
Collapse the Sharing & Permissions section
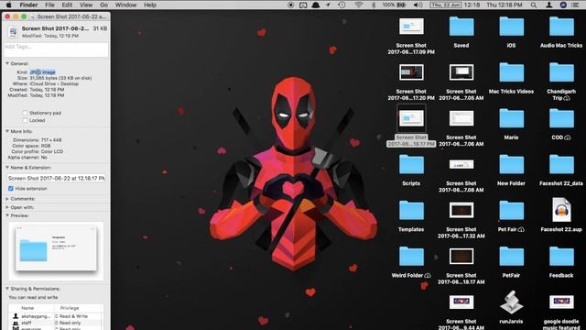click(7, 289)
